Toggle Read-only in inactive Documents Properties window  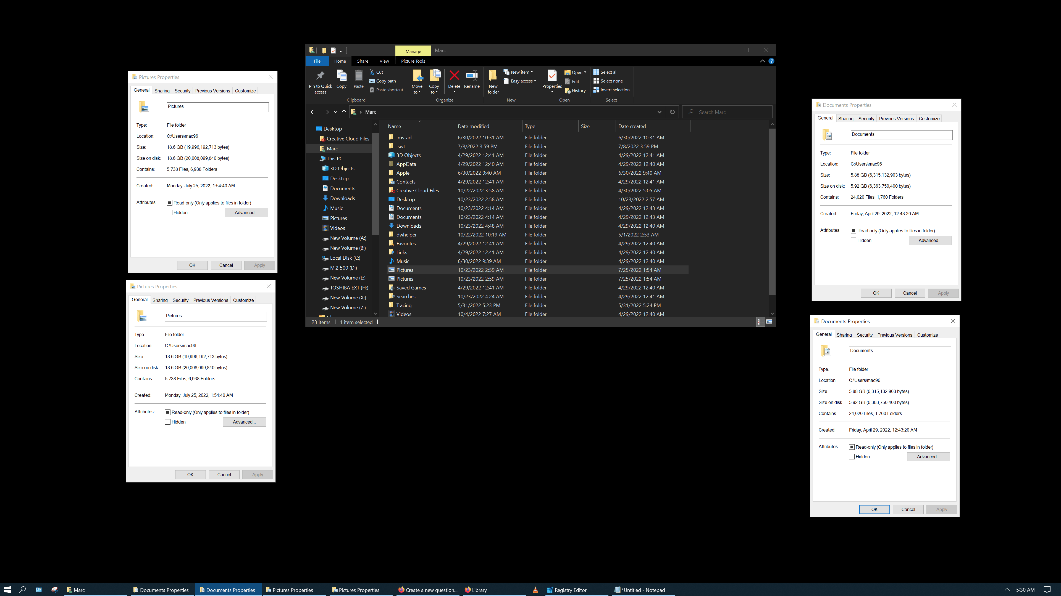coord(853,231)
